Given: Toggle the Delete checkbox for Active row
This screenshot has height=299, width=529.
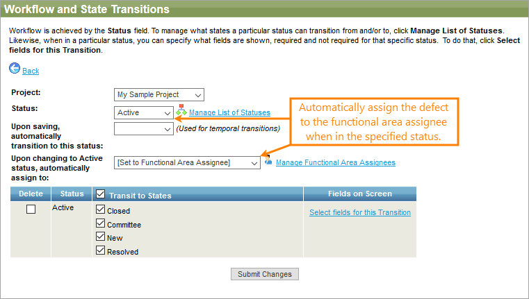Looking at the screenshot, I should pyautogui.click(x=31, y=210).
